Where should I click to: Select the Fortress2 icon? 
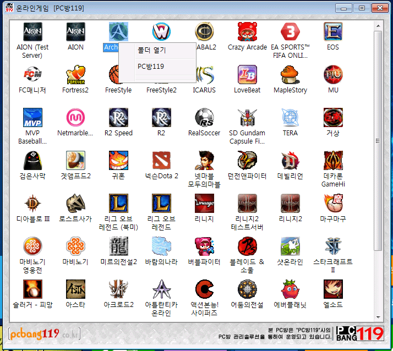tap(75, 75)
